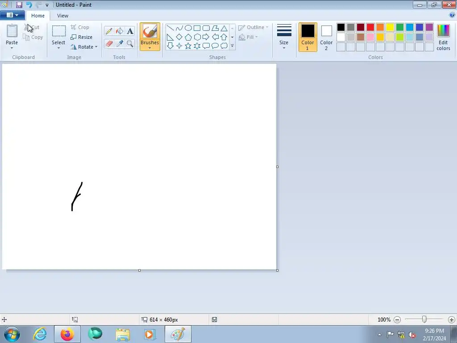This screenshot has height=343, width=457.
Task: Select the Fill with color bucket tool
Action: pyautogui.click(x=120, y=31)
